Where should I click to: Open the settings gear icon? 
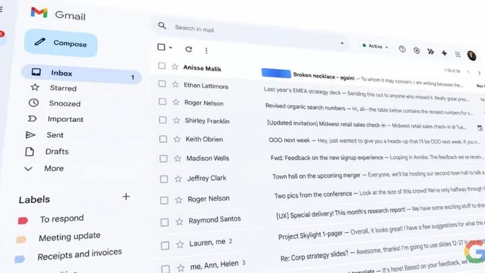click(416, 51)
